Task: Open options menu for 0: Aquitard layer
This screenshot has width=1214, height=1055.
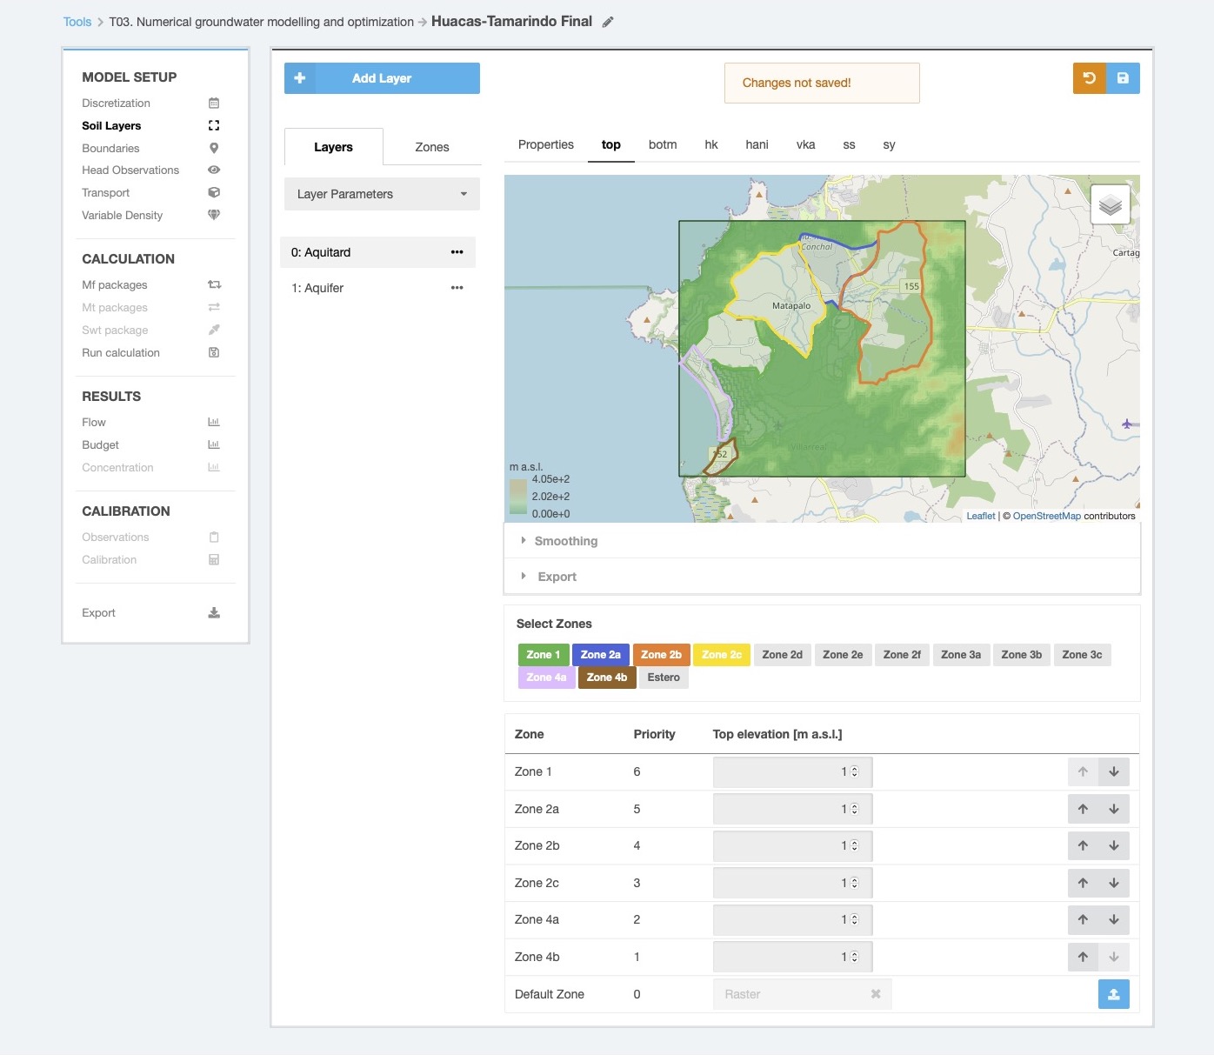Action: [457, 252]
